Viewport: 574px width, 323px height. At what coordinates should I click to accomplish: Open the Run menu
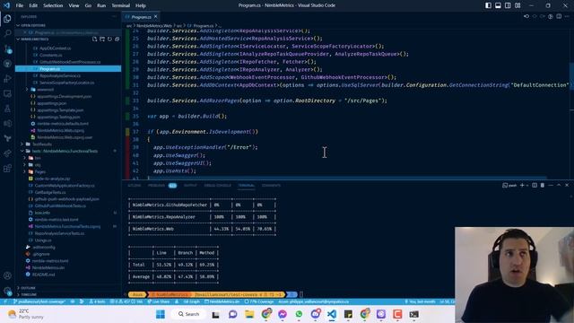(101, 5)
